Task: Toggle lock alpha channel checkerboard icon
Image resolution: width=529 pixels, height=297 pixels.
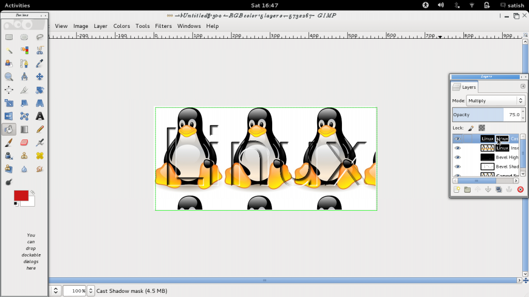Action: [x=482, y=128]
